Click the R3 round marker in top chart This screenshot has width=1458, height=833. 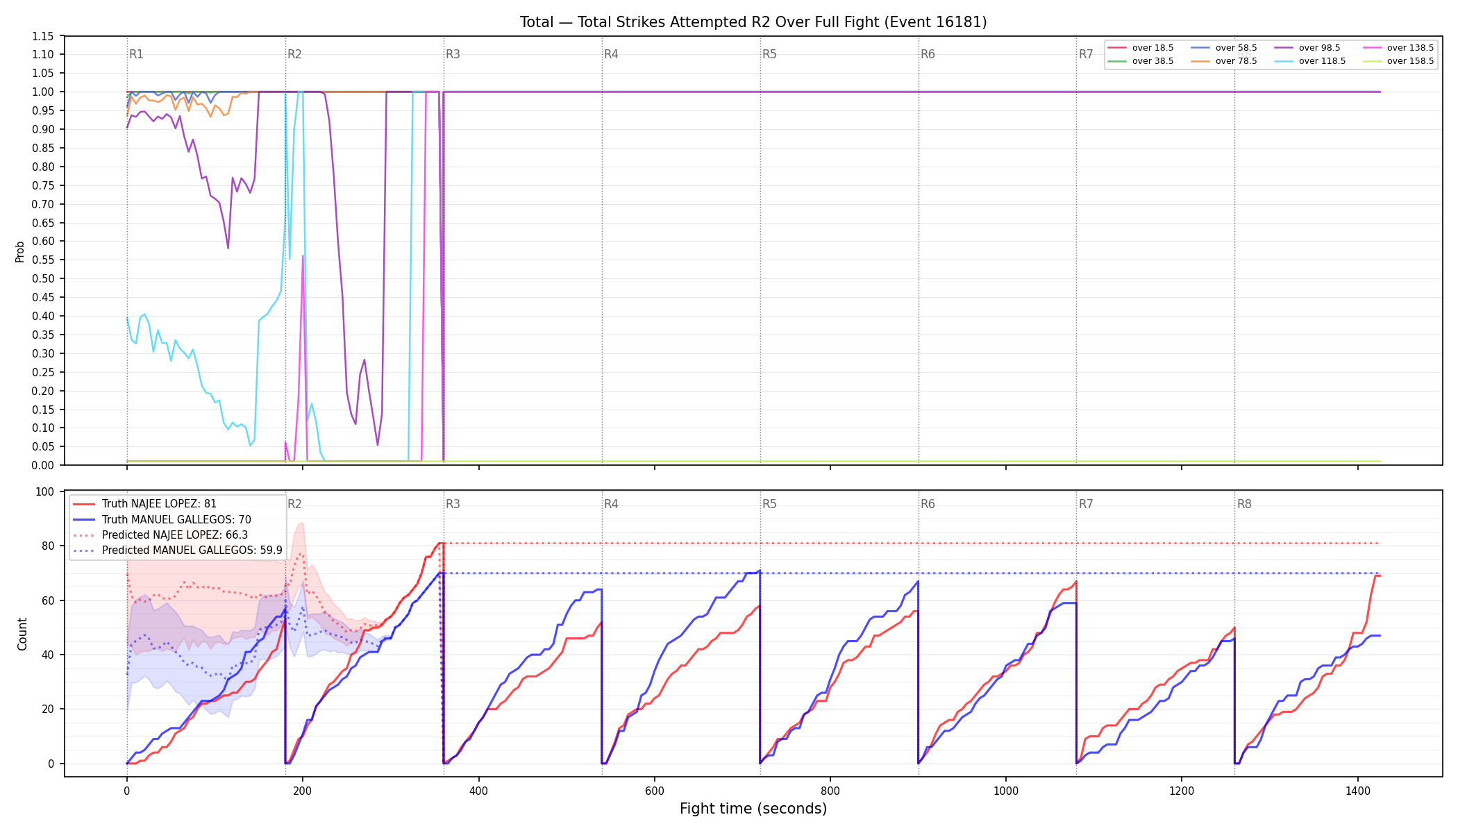click(x=453, y=54)
